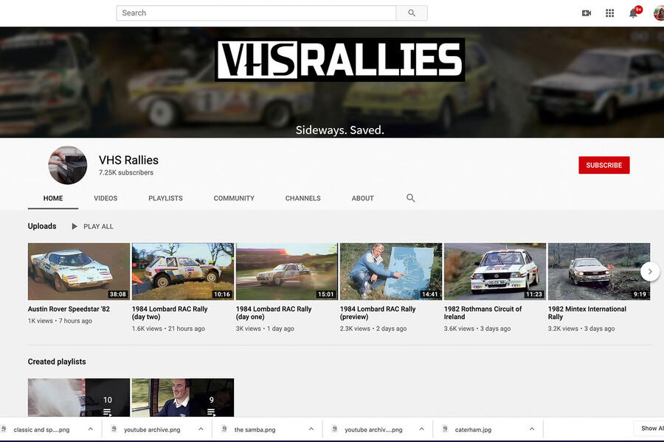Click the file icon for youtube archiv....png

[x=334, y=429]
